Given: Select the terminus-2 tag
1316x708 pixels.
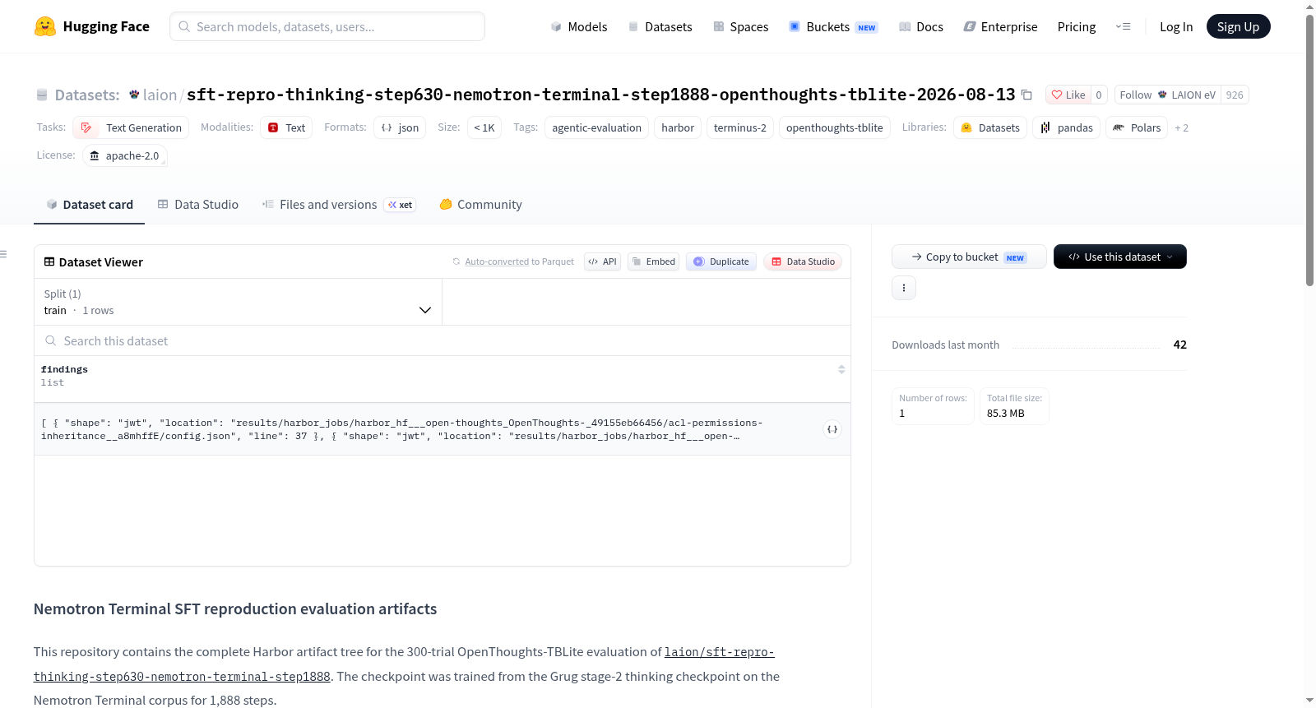Looking at the screenshot, I should tap(740, 127).
